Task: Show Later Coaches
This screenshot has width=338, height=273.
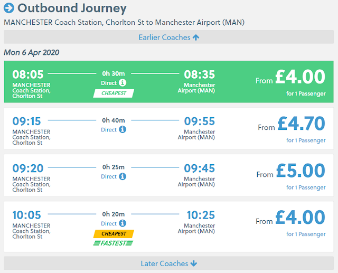Action: coord(169,263)
